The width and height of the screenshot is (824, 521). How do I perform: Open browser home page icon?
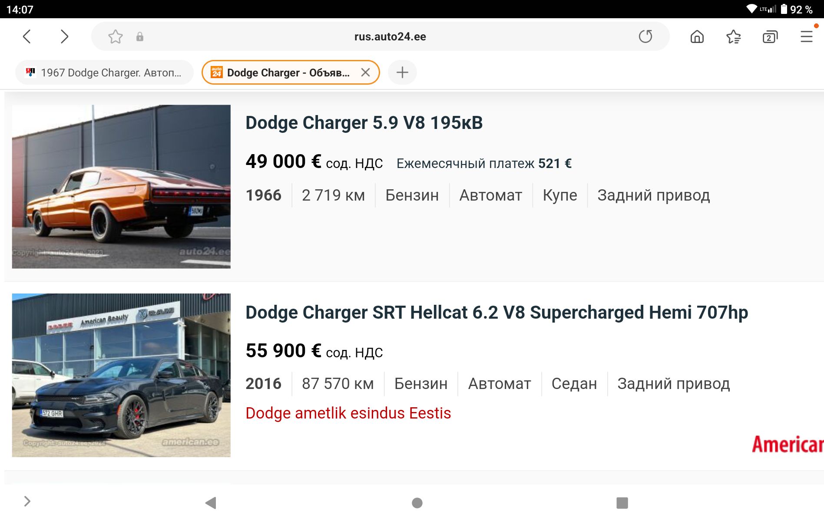(697, 36)
